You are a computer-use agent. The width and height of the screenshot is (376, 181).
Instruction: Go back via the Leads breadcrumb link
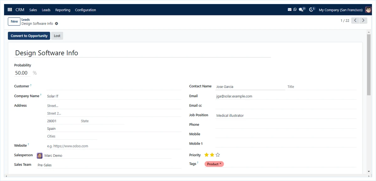click(25, 19)
